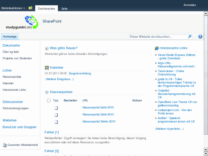
Task: Open Gesamter Websiteinhalt link
Action: tap(23, 145)
